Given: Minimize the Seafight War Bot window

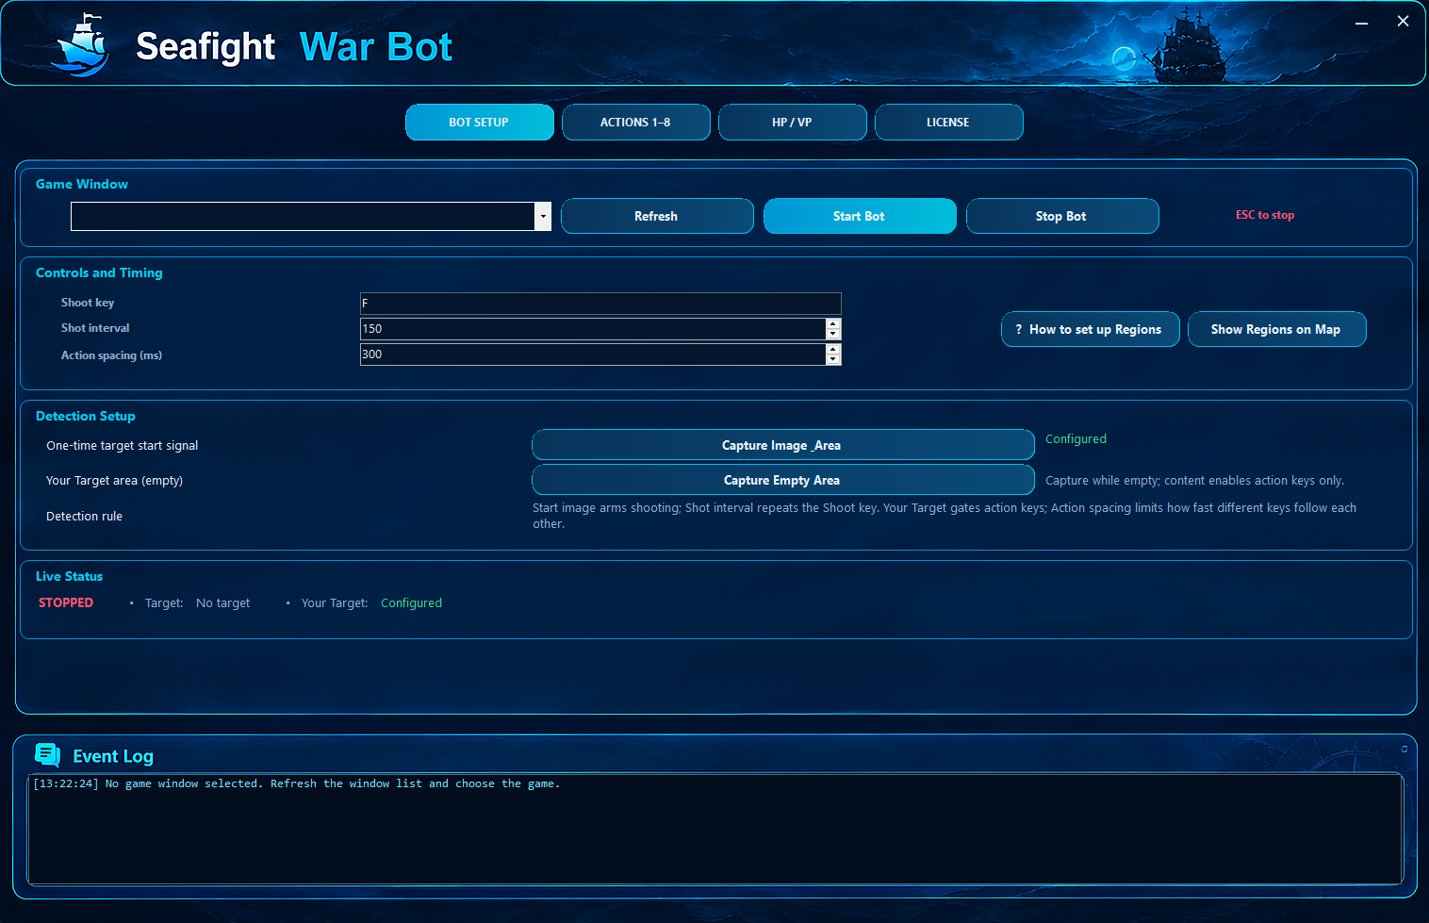Looking at the screenshot, I should click(x=1361, y=22).
